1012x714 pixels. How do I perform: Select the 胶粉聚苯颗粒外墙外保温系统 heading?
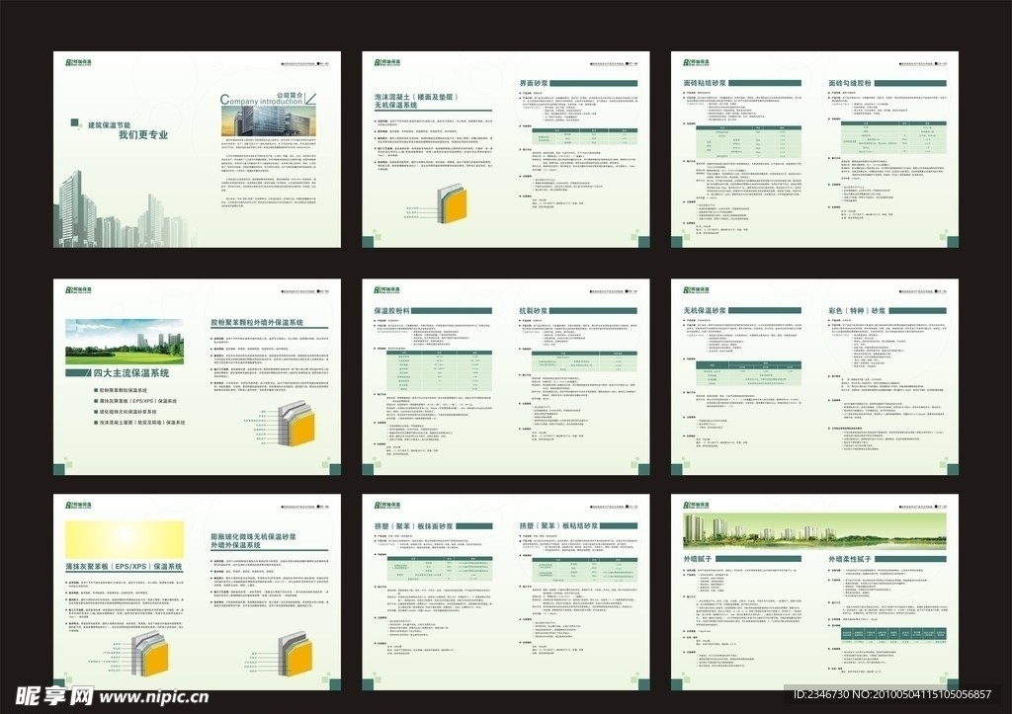coord(257,323)
